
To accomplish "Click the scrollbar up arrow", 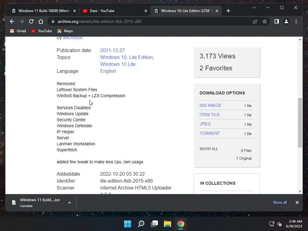I will pos(300,39).
